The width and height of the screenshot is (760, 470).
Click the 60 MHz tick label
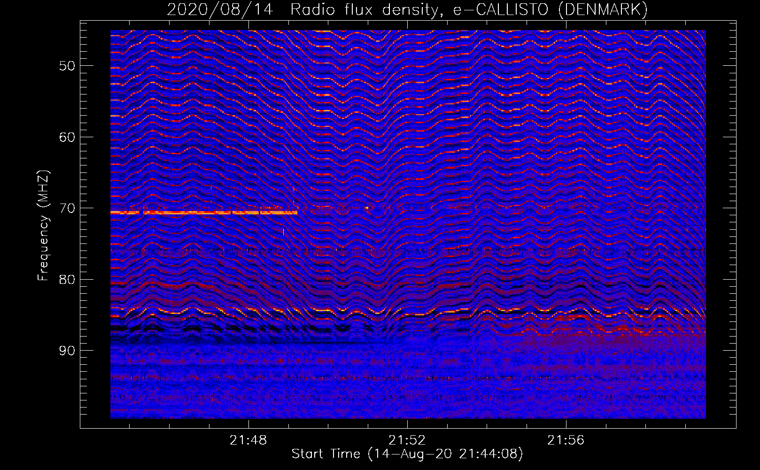coord(67,137)
